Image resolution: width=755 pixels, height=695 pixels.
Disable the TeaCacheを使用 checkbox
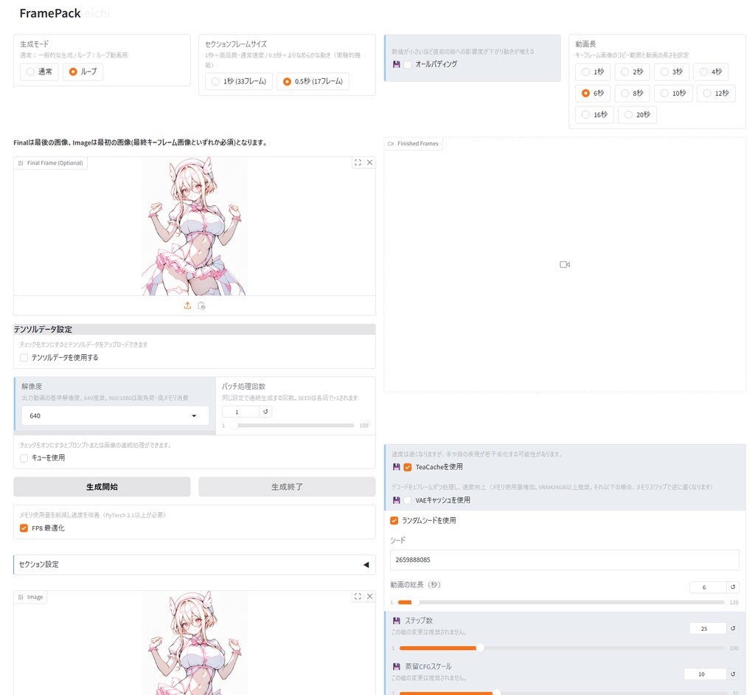[x=408, y=467]
